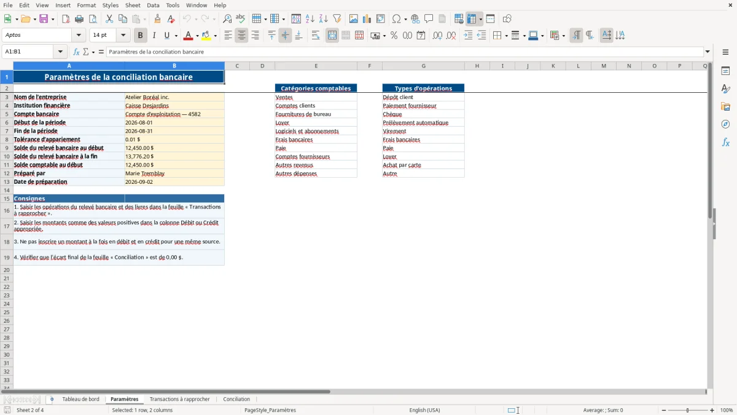Insert a chart
This screenshot has width=737, height=415.
(x=367, y=19)
